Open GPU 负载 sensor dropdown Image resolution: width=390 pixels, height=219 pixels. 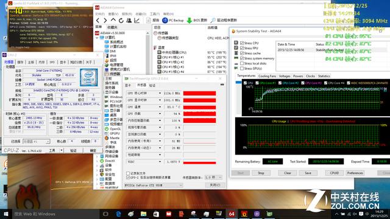pos(160,114)
